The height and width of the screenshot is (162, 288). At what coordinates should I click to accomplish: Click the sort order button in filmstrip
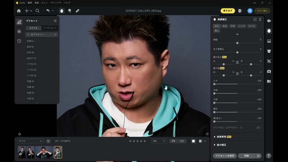coord(48,141)
